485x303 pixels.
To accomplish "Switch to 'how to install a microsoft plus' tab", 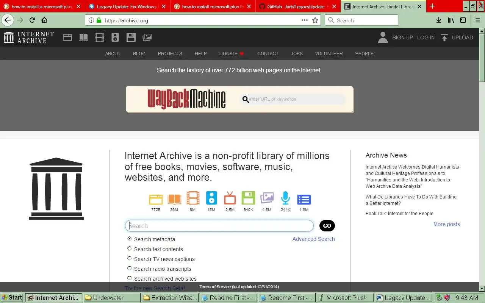I will (42, 6).
